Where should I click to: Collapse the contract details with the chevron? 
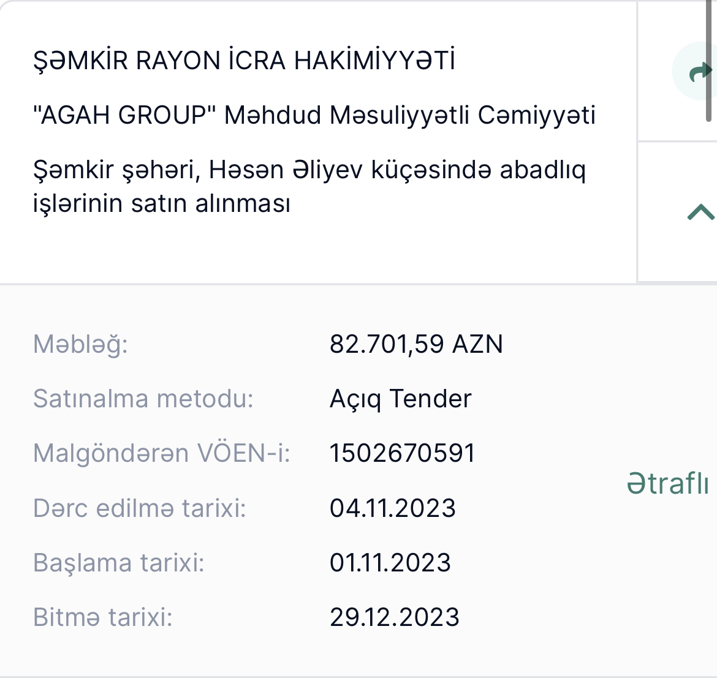[701, 212]
